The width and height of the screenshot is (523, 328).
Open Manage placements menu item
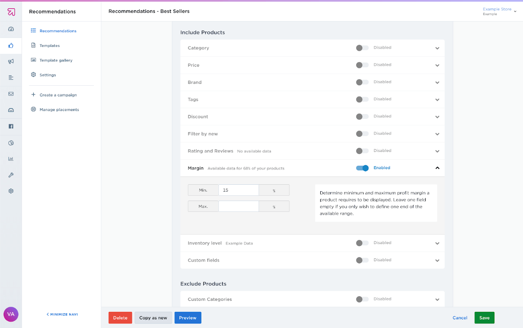coord(59,110)
